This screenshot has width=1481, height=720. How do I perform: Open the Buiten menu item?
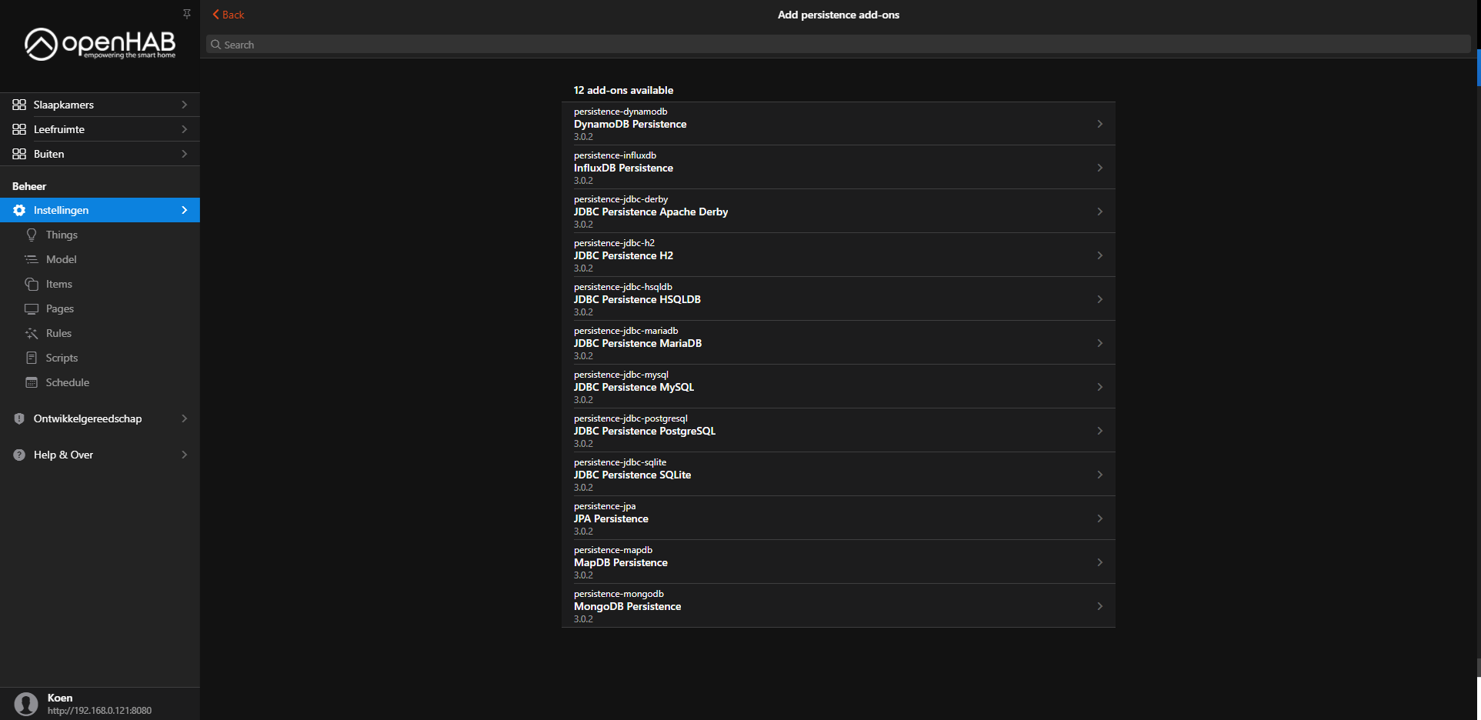coord(100,154)
